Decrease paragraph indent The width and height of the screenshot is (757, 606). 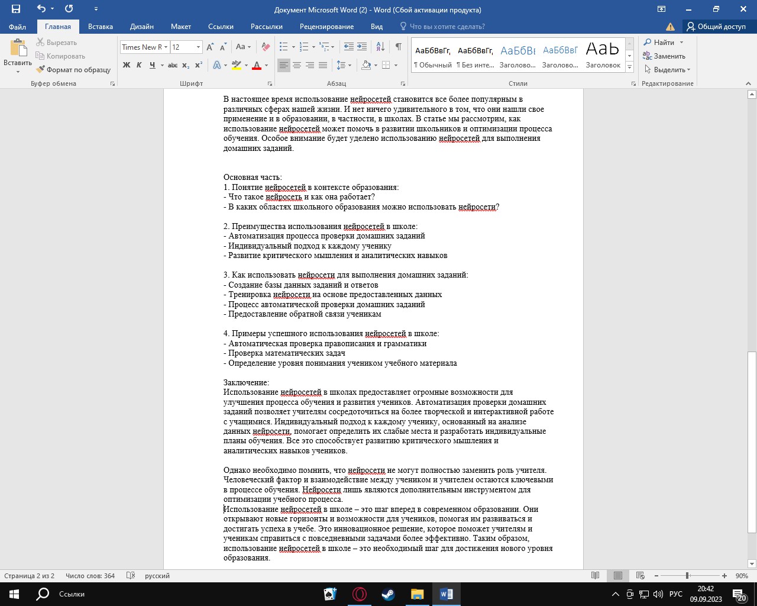point(349,47)
